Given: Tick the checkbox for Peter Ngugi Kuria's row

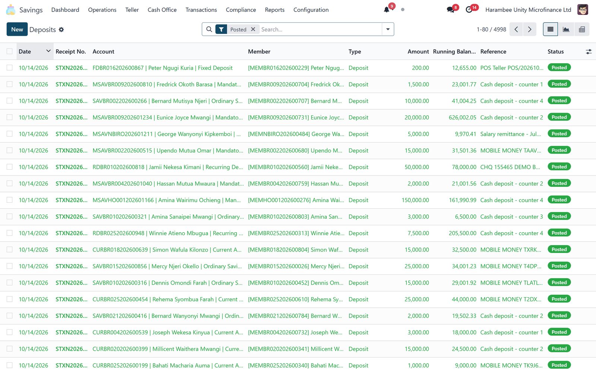Looking at the screenshot, I should point(10,68).
